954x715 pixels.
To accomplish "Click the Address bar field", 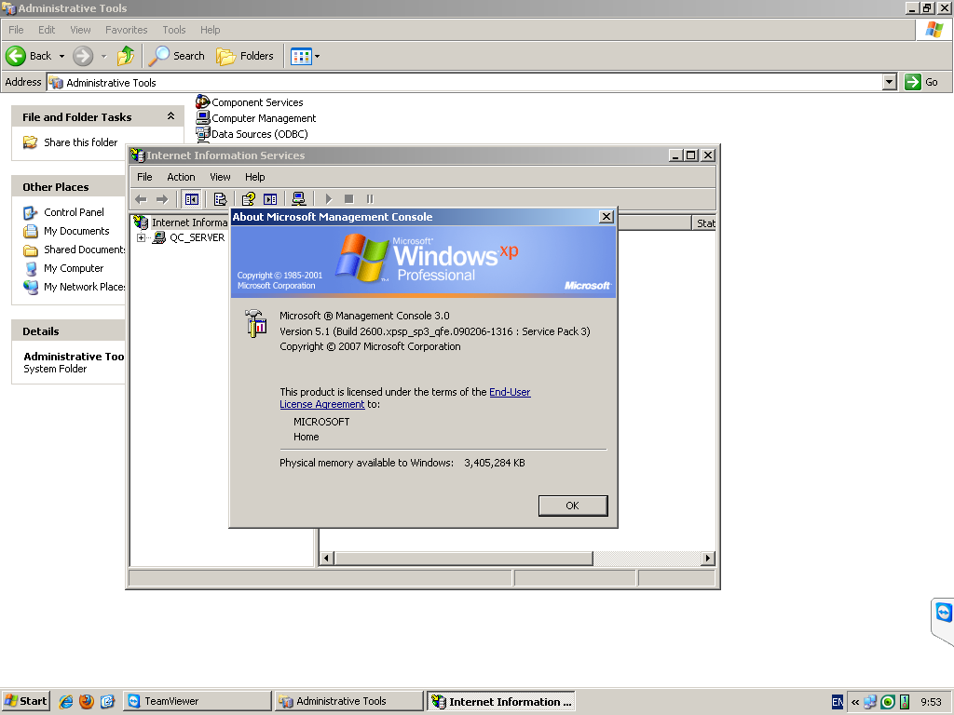I will coord(465,82).
